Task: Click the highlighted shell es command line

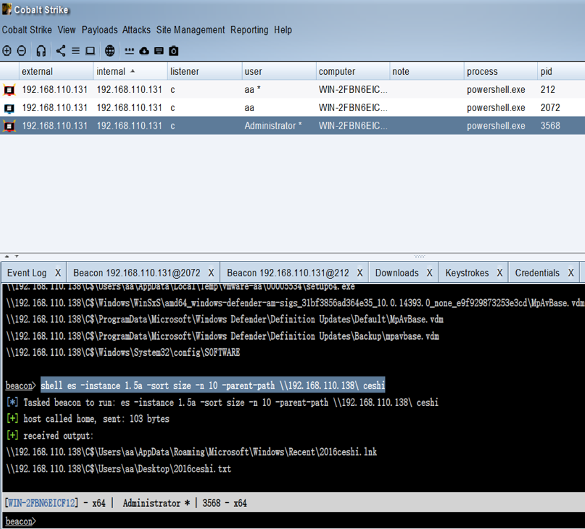Action: [x=213, y=385]
